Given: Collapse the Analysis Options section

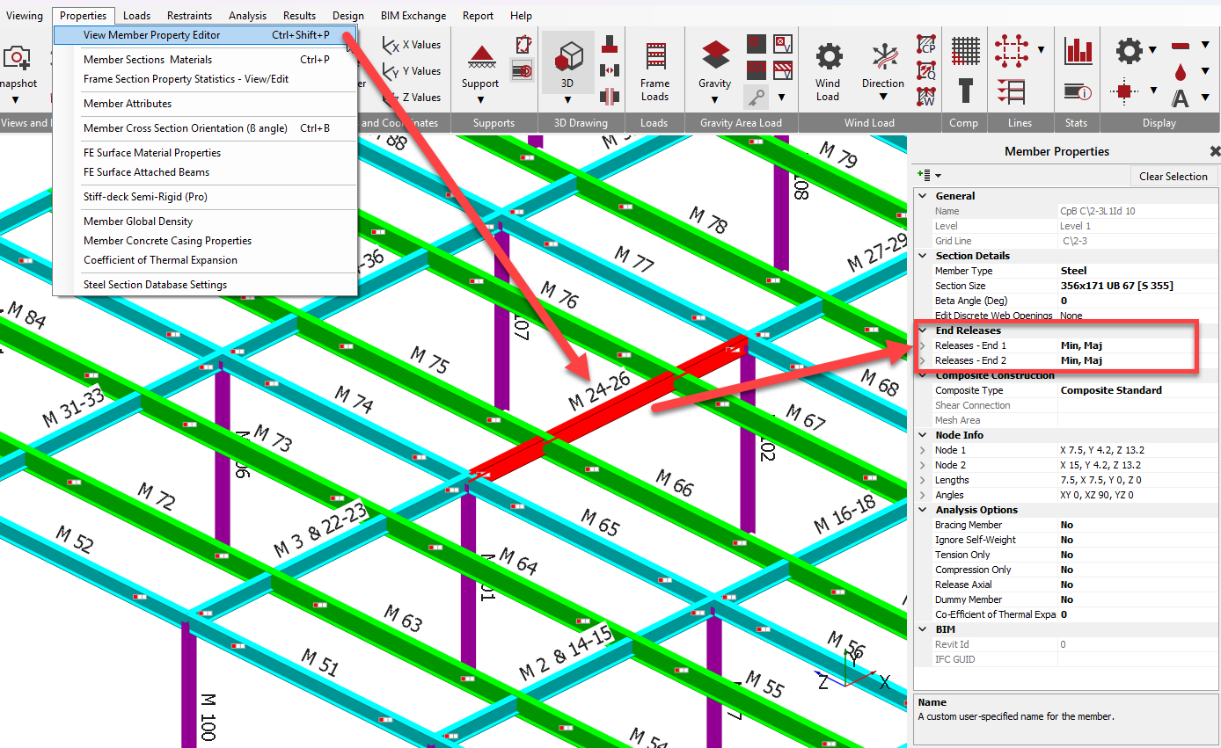Looking at the screenshot, I should click(x=923, y=510).
